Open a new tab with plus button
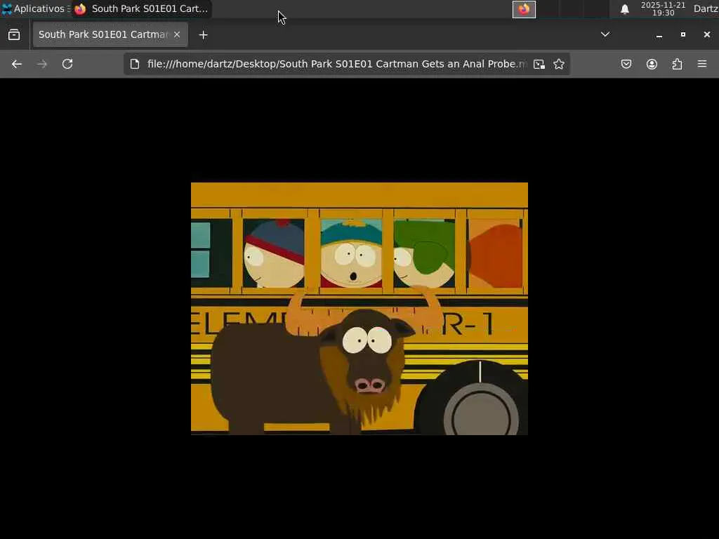Viewport: 719px width, 539px height. tap(203, 35)
